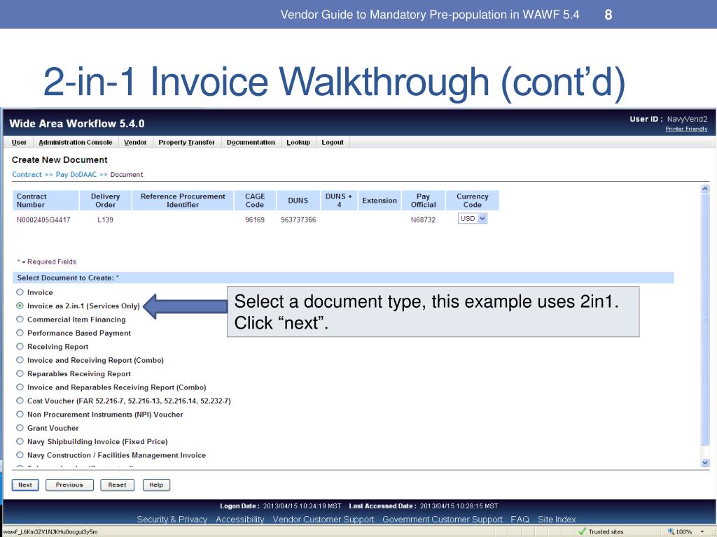The image size is (717, 537).
Task: Open the Site Index link
Action: click(557, 520)
